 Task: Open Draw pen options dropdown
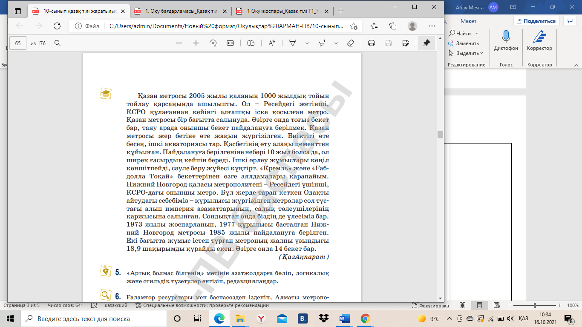click(x=307, y=43)
